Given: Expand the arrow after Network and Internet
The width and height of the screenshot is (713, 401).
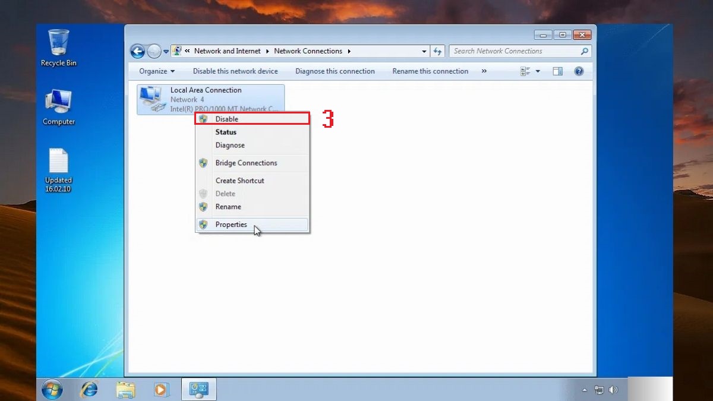Looking at the screenshot, I should (x=267, y=51).
